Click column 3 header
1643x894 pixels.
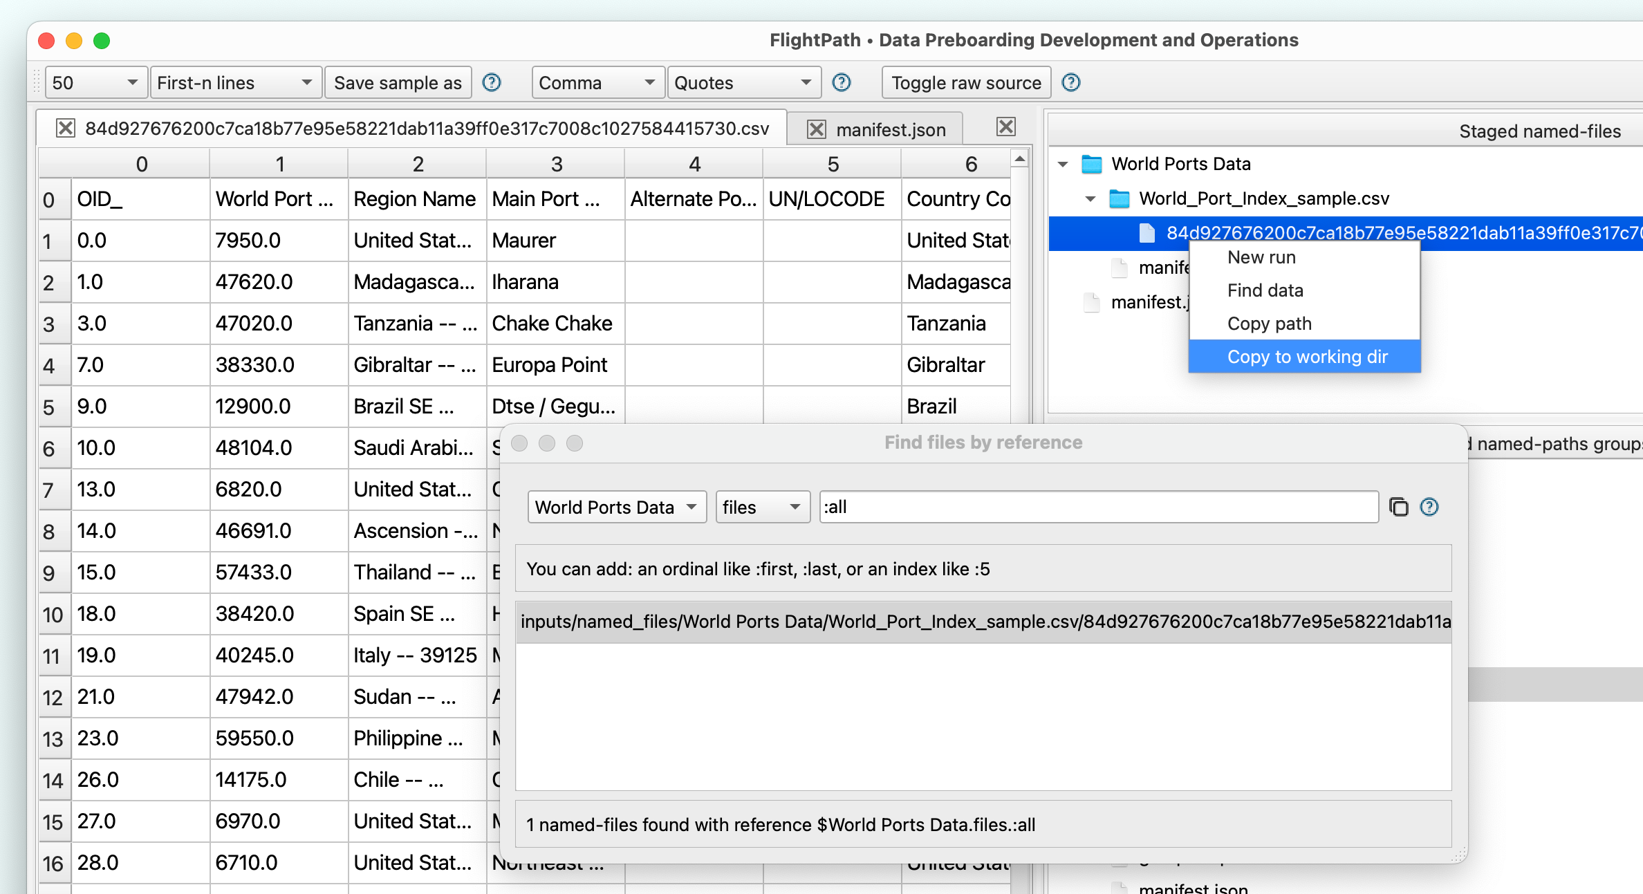(x=556, y=164)
